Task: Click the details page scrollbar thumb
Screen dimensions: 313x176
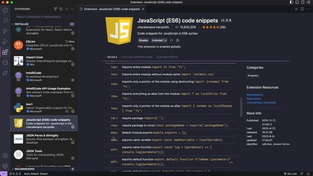Action: pos(241,107)
